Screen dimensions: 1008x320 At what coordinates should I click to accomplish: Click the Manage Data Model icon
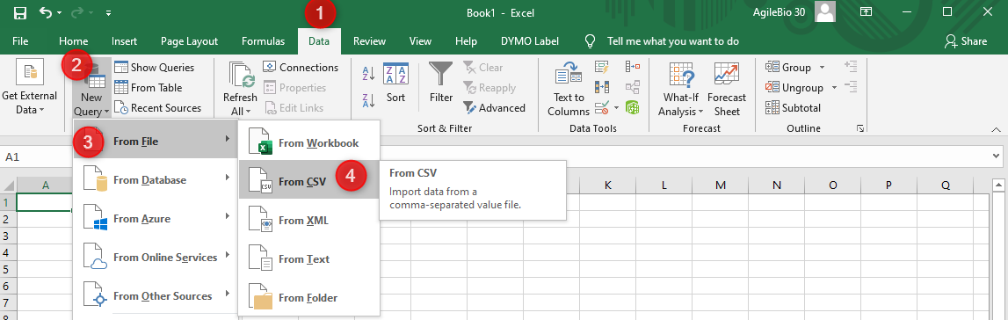(x=633, y=107)
